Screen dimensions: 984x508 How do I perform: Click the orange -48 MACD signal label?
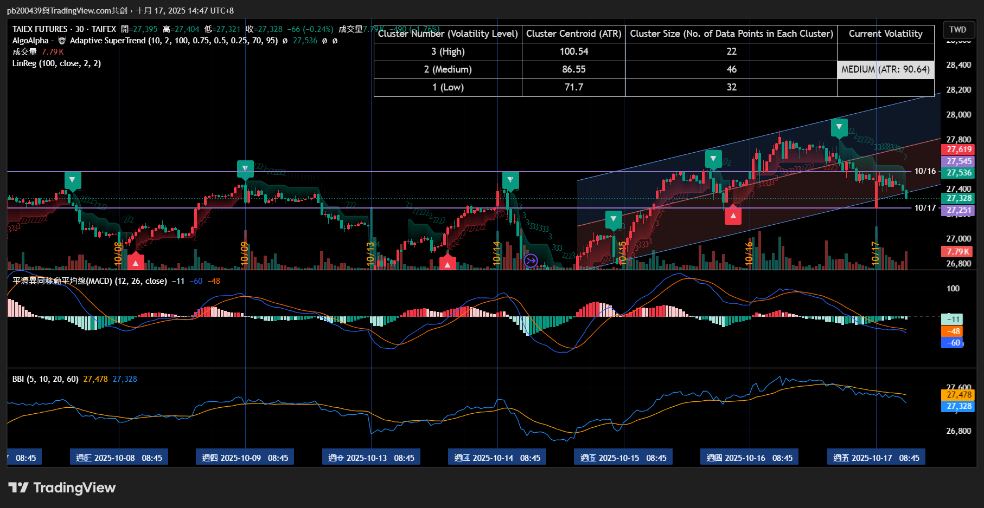pyautogui.click(x=952, y=331)
